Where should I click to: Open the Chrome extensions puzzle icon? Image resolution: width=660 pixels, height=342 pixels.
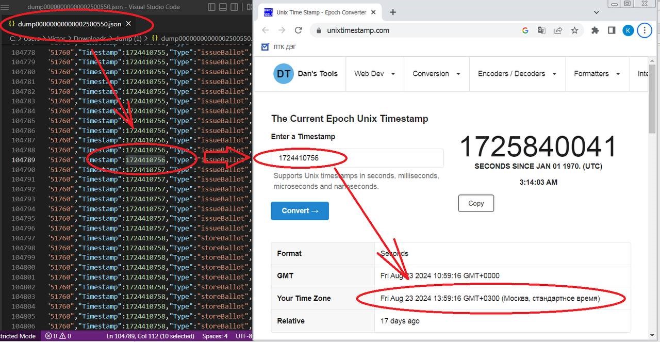click(595, 30)
